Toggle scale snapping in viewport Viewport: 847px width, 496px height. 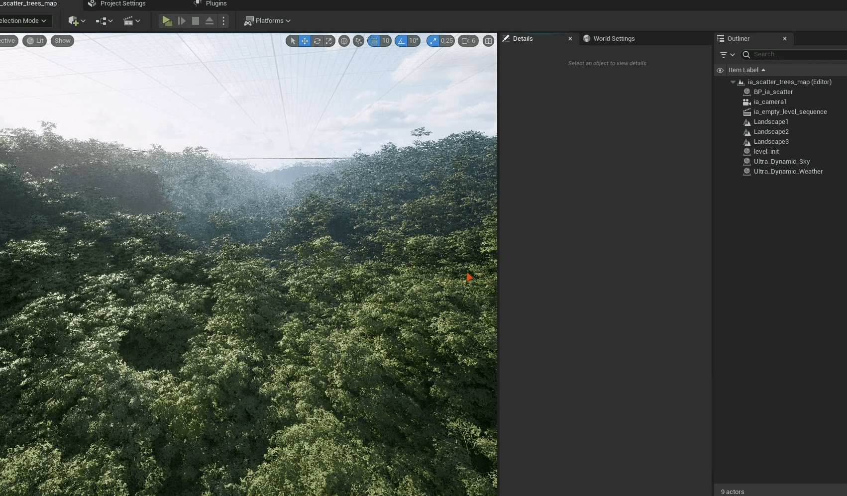click(433, 41)
